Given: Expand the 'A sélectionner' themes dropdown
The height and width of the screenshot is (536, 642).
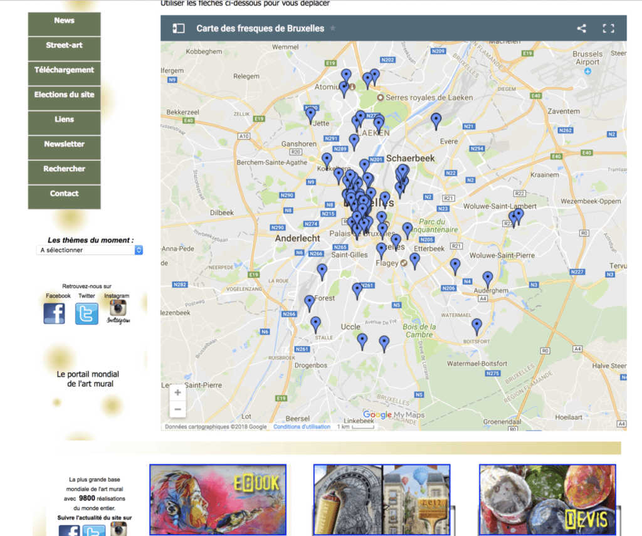Looking at the screenshot, I should [x=89, y=250].
